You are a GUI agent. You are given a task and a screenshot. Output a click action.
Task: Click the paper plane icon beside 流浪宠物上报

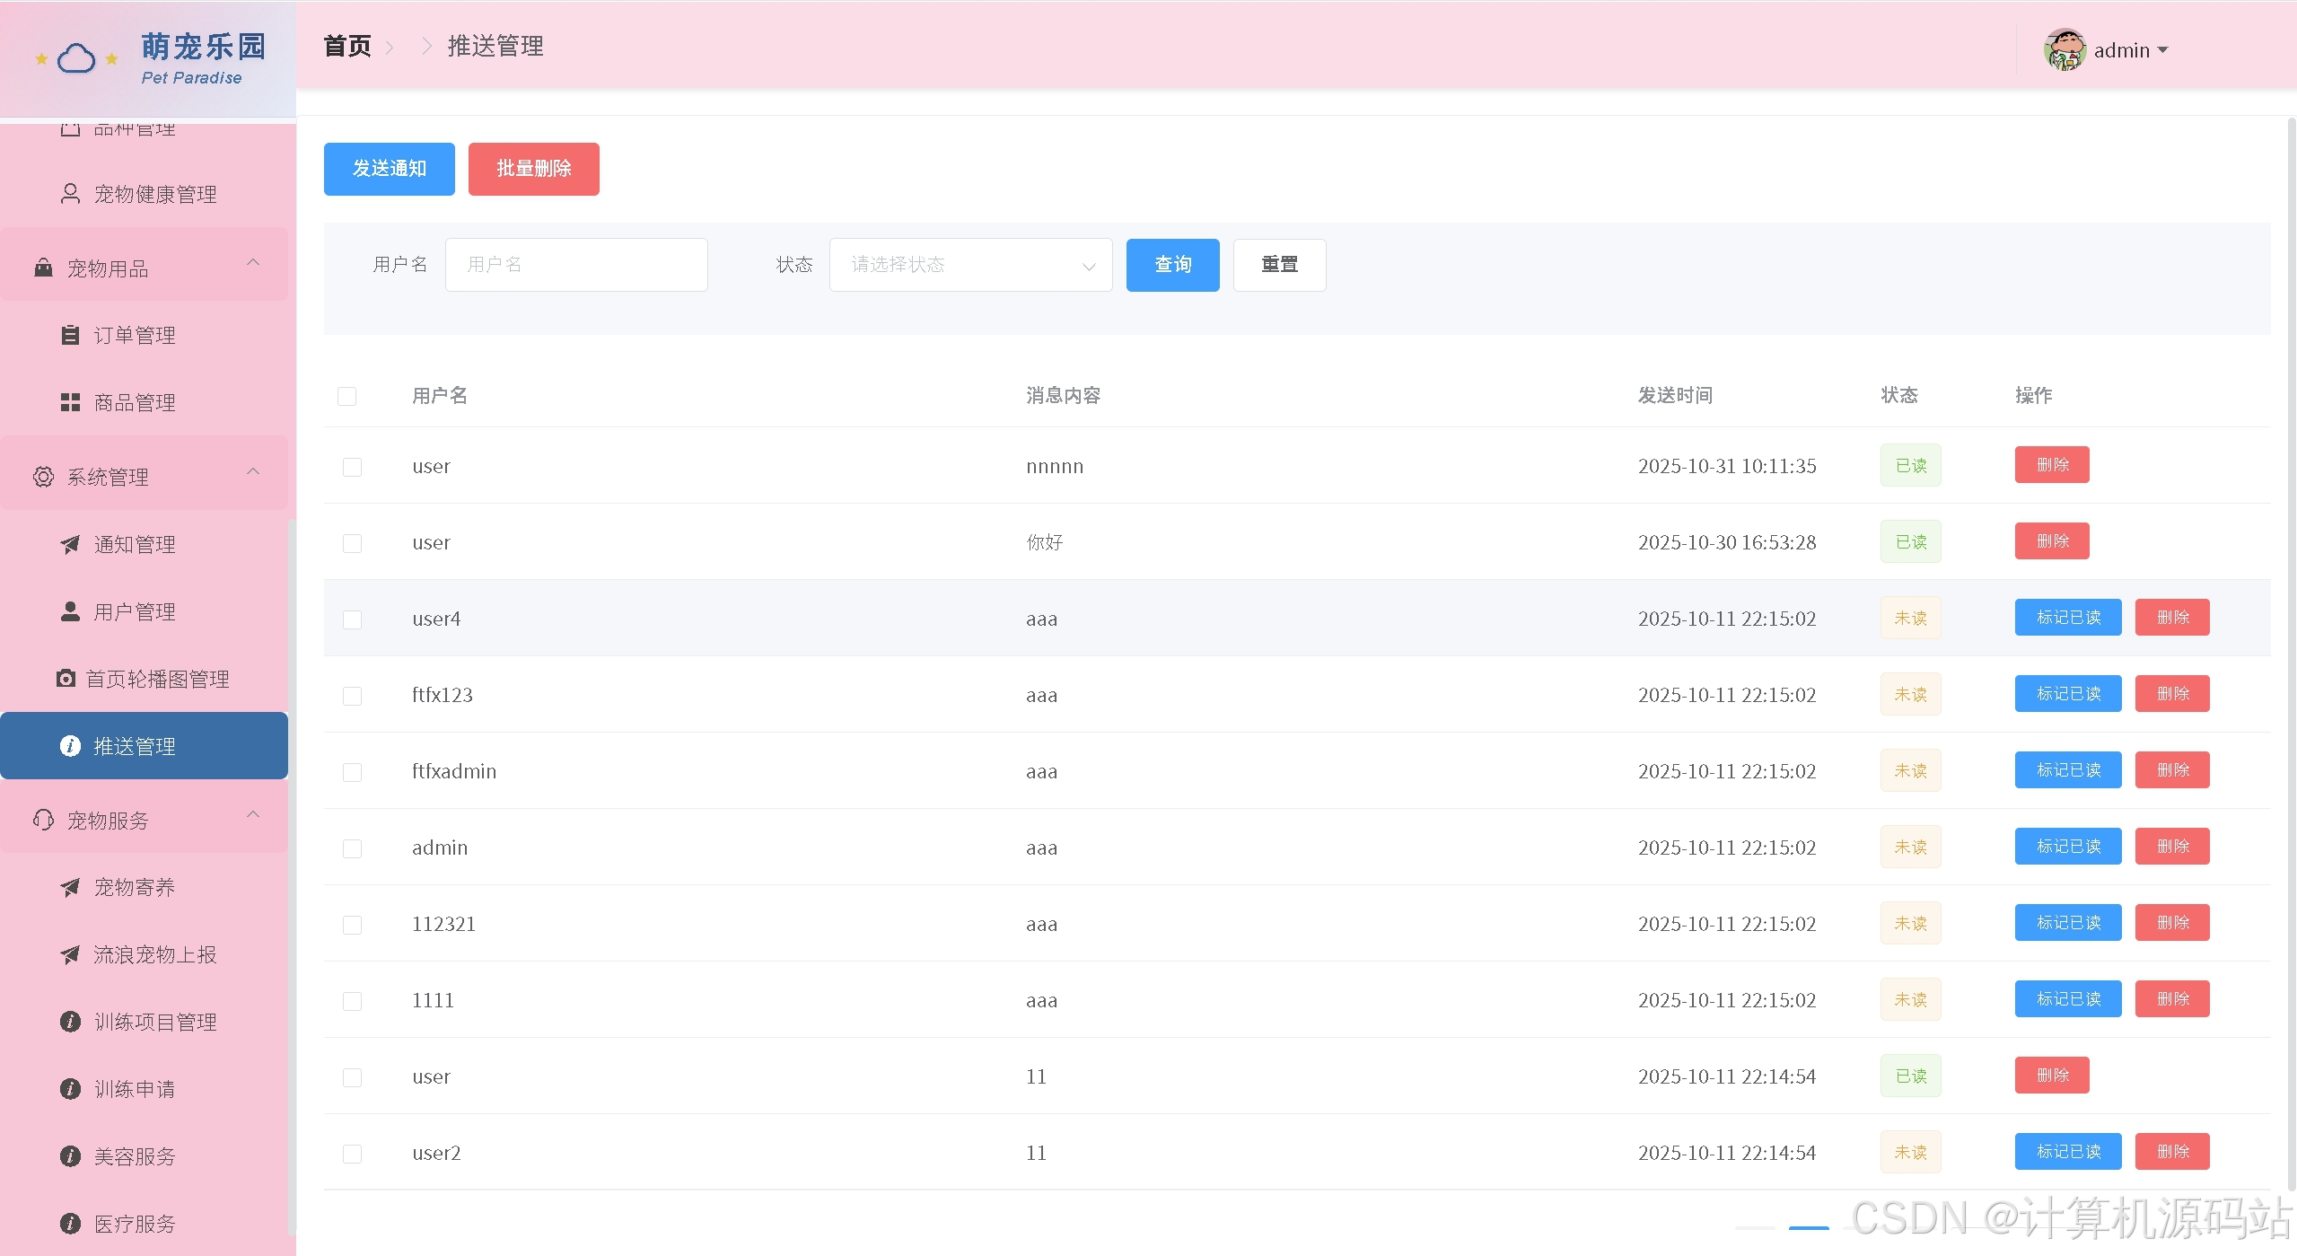tap(70, 954)
